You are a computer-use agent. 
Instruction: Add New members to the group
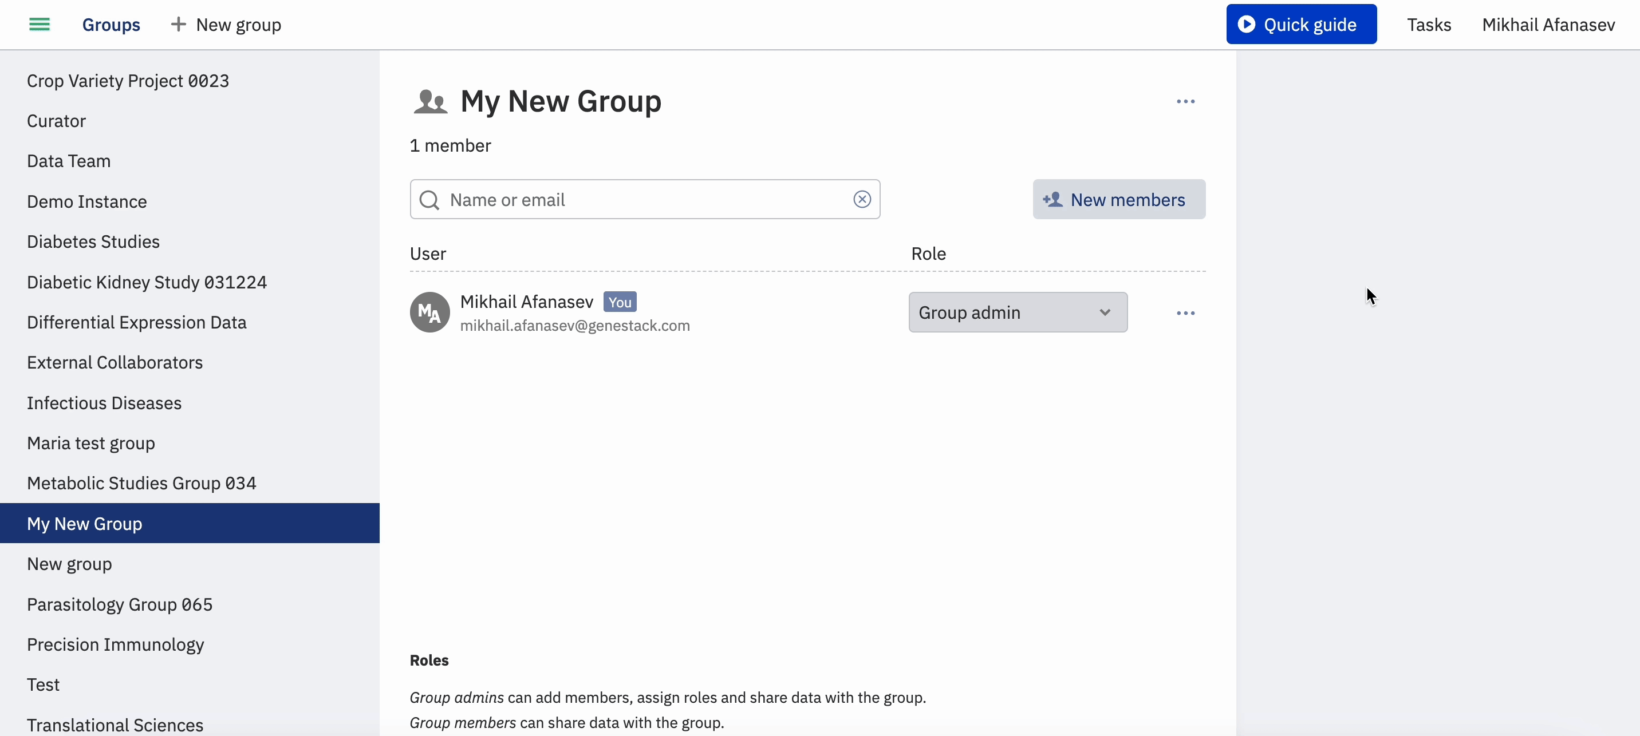pyautogui.click(x=1118, y=200)
